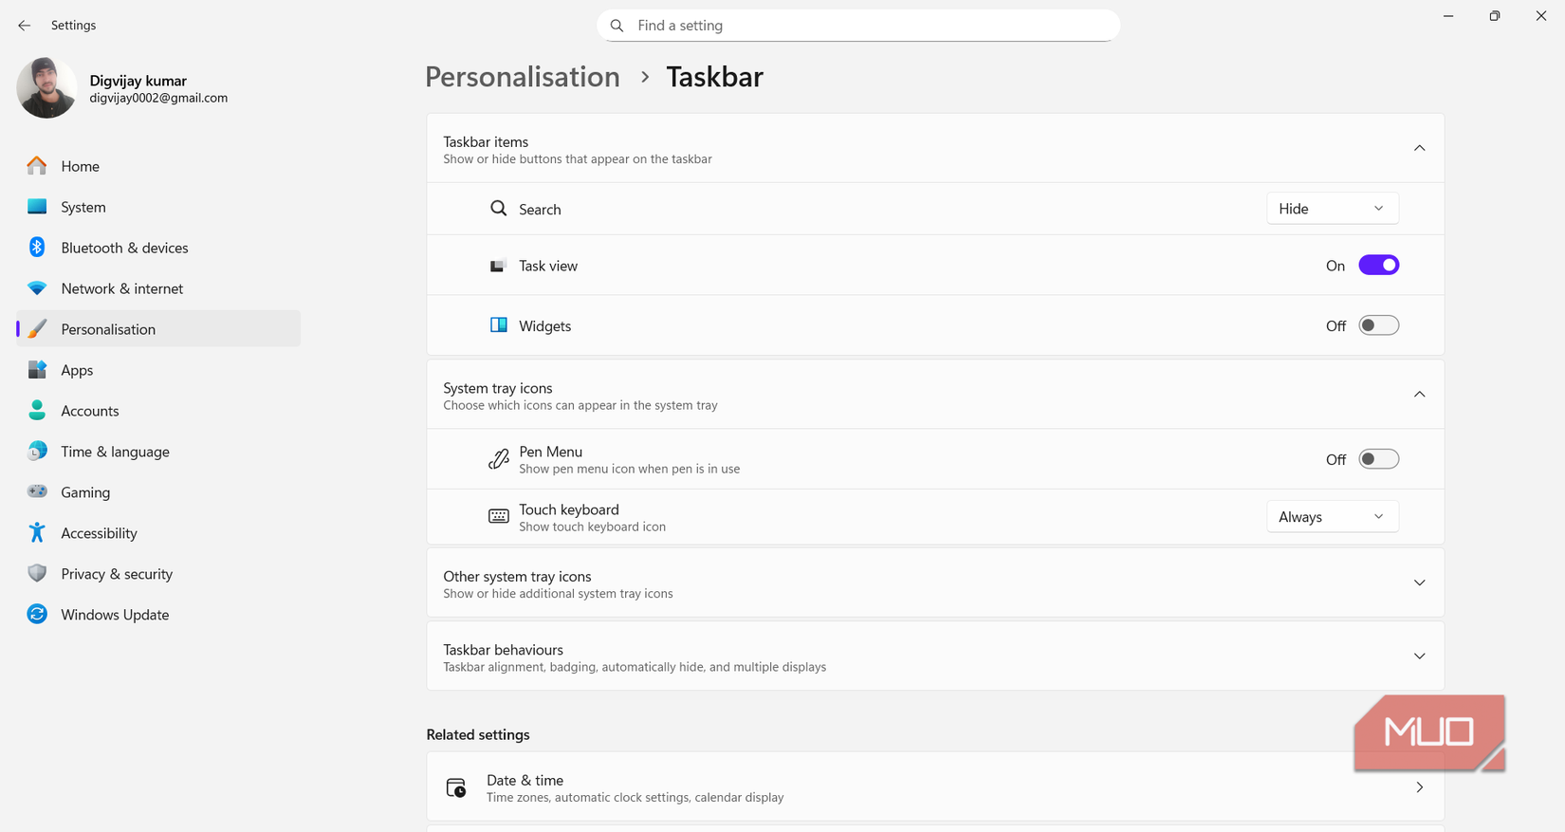Screen dimensions: 1565x832
Task: Open the Gaming settings icon
Action: 37,491
